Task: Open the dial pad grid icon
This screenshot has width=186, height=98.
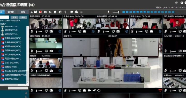Action: pyautogui.click(x=81, y=12)
